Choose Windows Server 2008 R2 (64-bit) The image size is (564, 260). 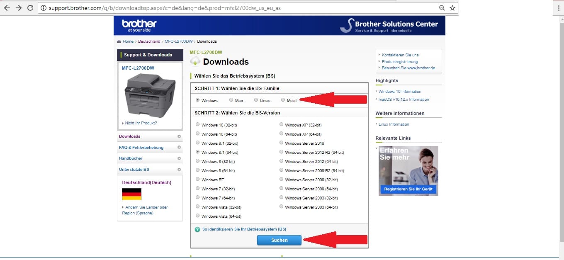[281, 170]
